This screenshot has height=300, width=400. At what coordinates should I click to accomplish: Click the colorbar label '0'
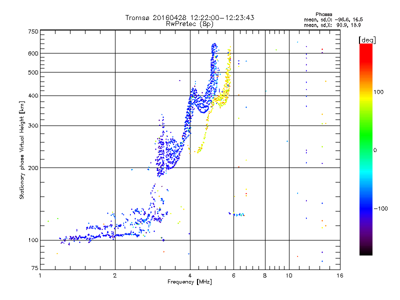click(375, 150)
